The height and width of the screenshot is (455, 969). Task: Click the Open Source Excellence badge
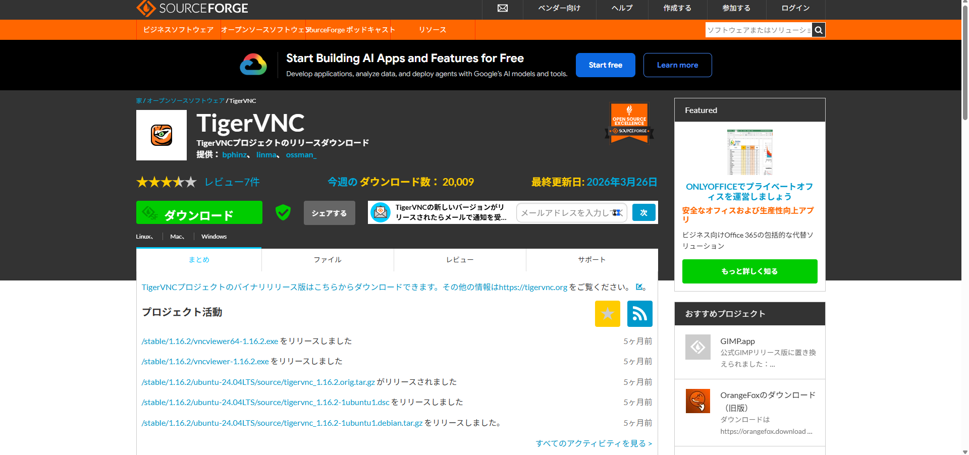coord(629,123)
